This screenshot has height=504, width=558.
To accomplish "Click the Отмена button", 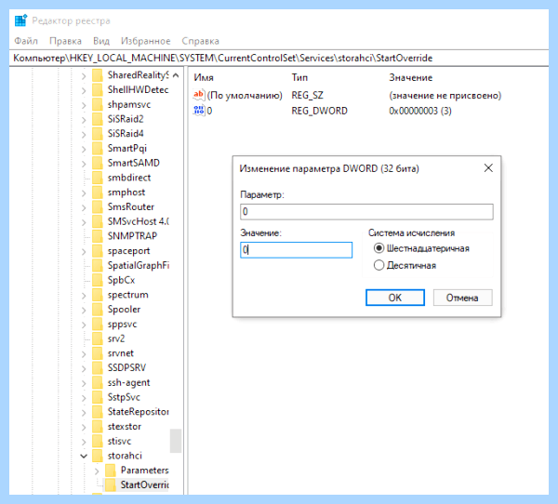I will click(462, 298).
